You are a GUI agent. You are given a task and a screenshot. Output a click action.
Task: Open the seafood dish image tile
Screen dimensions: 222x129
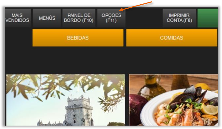tap(174, 100)
